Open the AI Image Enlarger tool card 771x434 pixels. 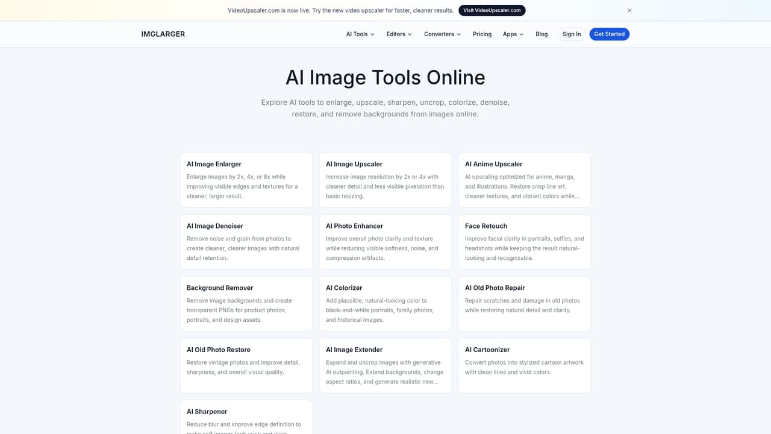(246, 180)
